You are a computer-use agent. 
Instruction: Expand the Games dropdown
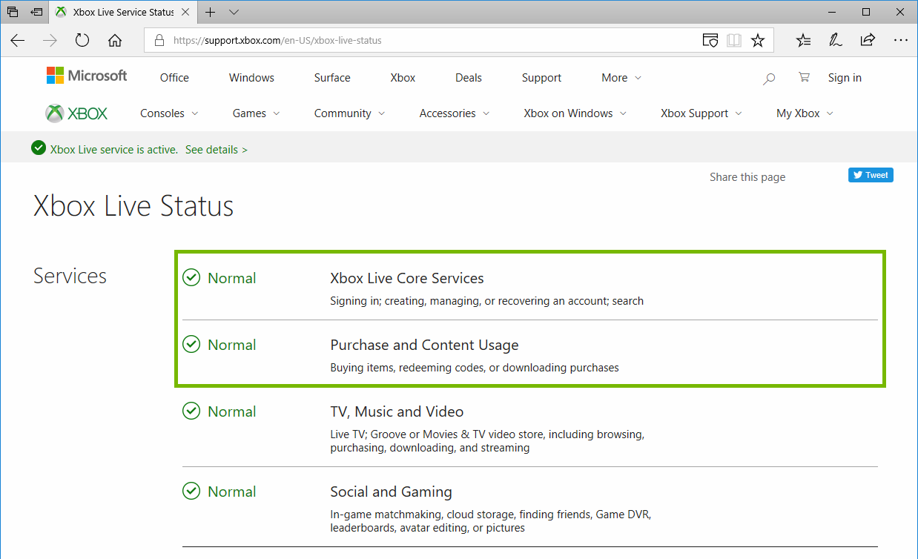[256, 113]
